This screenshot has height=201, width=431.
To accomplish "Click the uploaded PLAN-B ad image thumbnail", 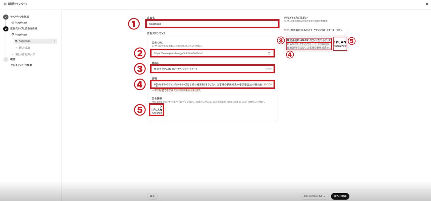I will point(157,110).
